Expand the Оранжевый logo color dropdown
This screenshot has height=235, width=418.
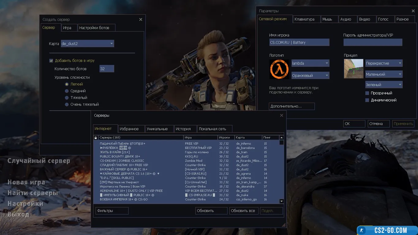coord(310,75)
